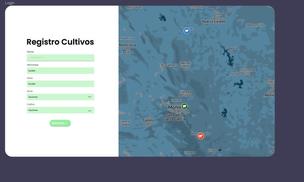Screen dimensions: 304x182
Task: Open the Cultivo dropdown
Action: click(x=60, y=110)
